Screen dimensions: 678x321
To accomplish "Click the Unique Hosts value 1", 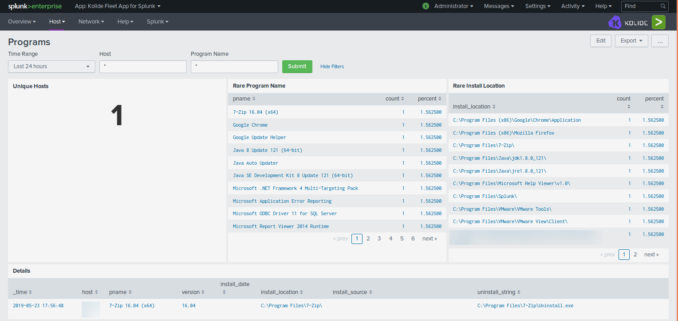I will 117,116.
